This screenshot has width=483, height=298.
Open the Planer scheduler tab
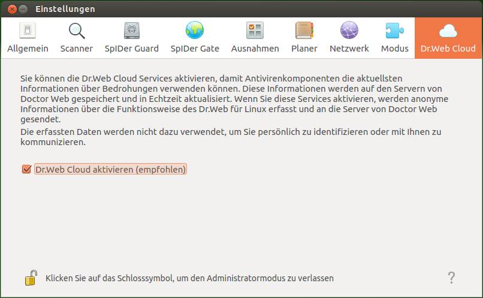click(x=304, y=38)
